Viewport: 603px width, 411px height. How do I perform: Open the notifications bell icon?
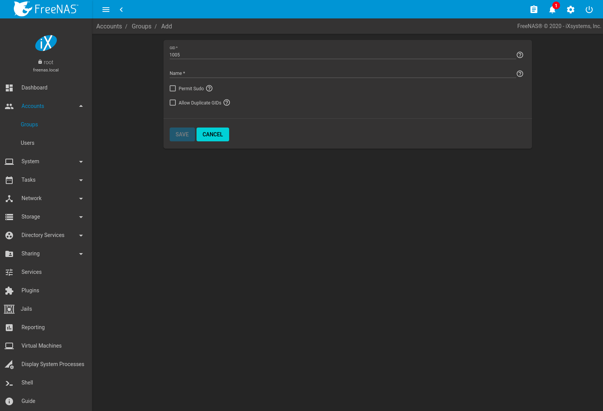point(552,10)
